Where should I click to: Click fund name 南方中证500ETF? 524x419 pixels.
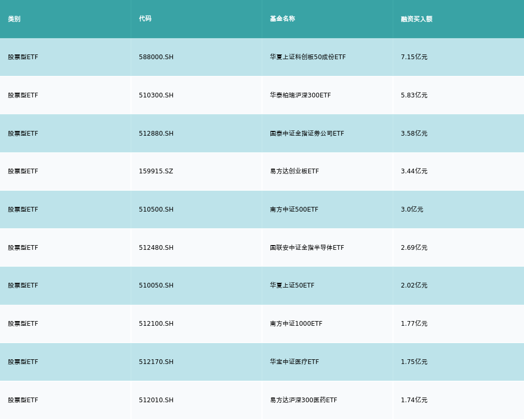click(x=294, y=210)
